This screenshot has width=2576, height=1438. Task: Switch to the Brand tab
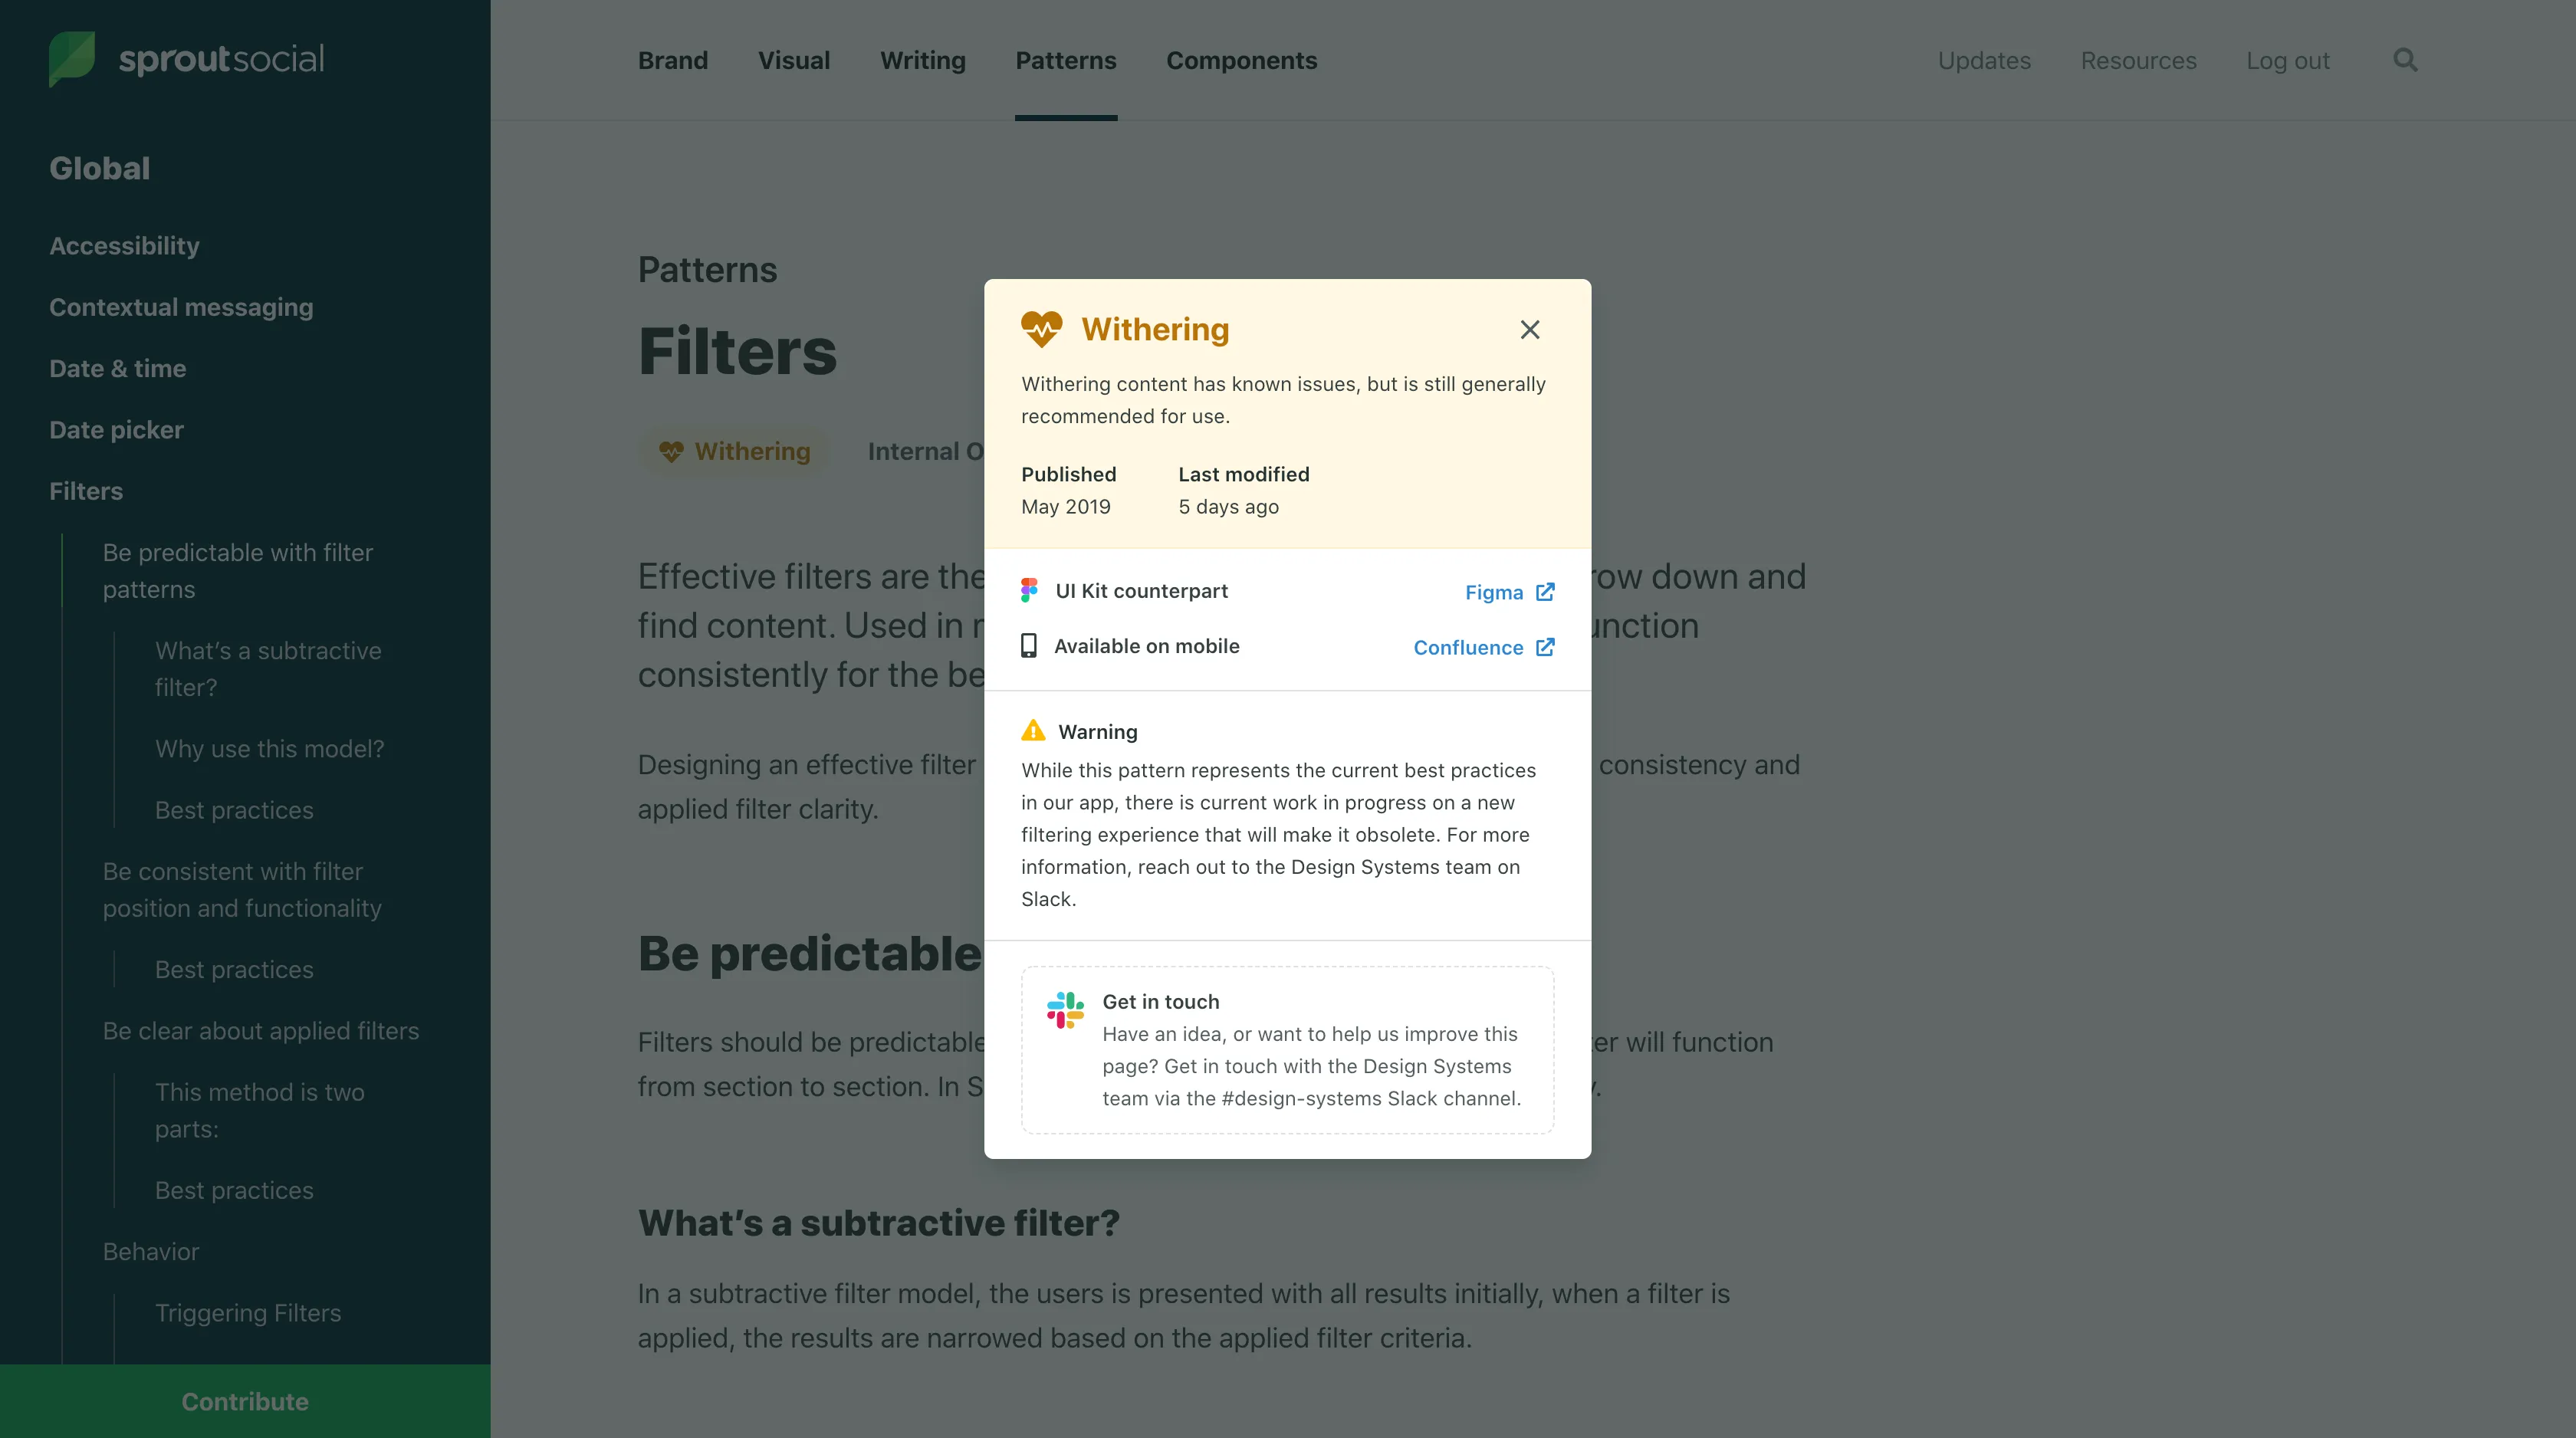coord(673,60)
